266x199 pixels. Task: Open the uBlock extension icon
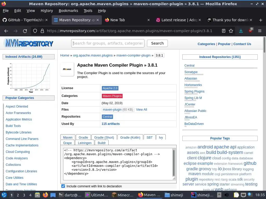(250, 31)
